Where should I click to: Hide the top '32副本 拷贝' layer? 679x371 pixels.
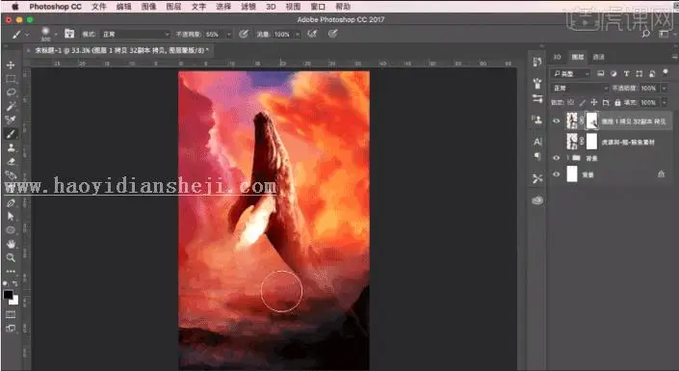point(557,121)
